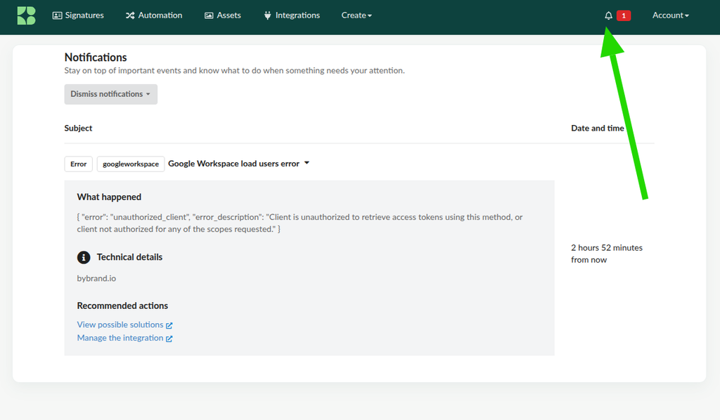Click the What happened heading
720x420 pixels.
(x=109, y=197)
